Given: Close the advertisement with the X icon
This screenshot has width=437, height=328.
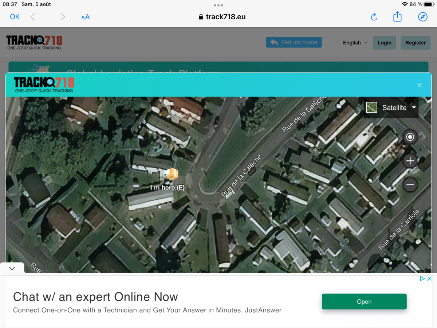Looking at the screenshot, I should pyautogui.click(x=429, y=279).
